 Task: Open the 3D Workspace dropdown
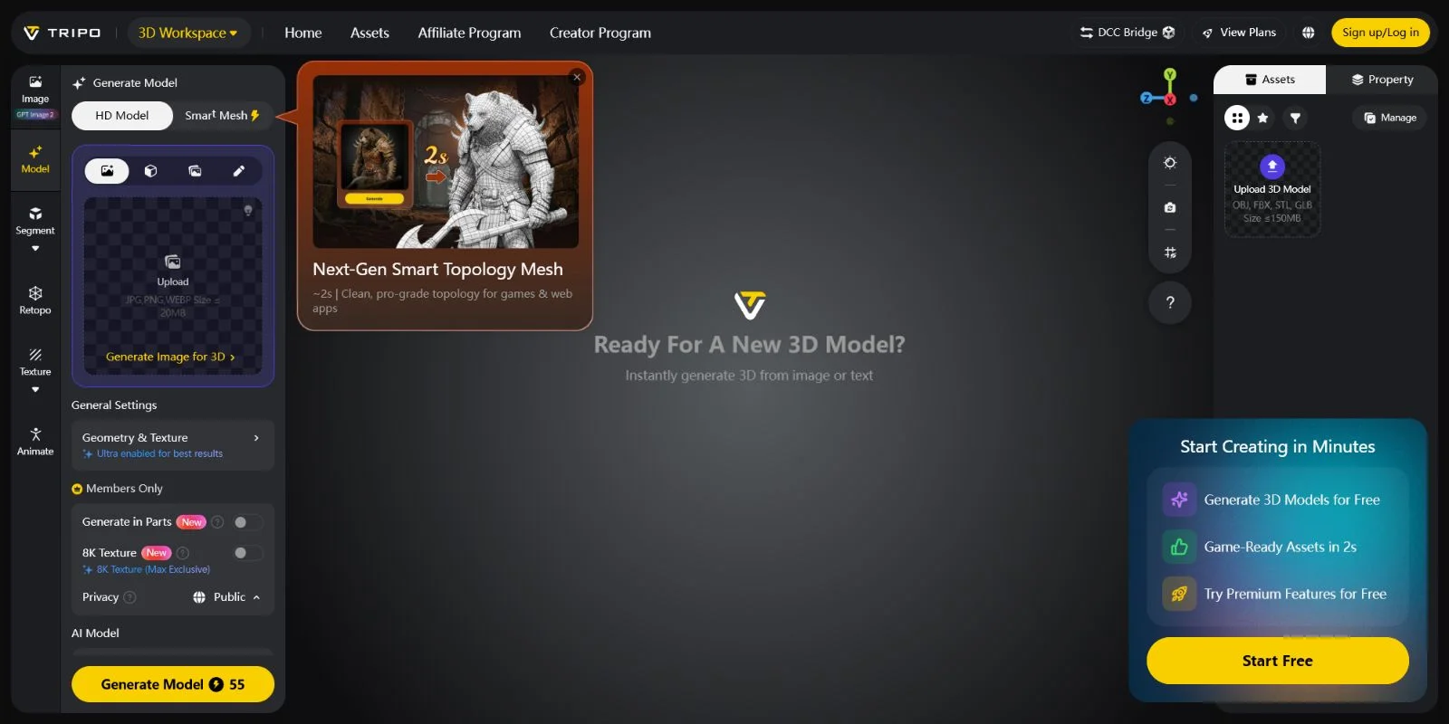pos(188,33)
